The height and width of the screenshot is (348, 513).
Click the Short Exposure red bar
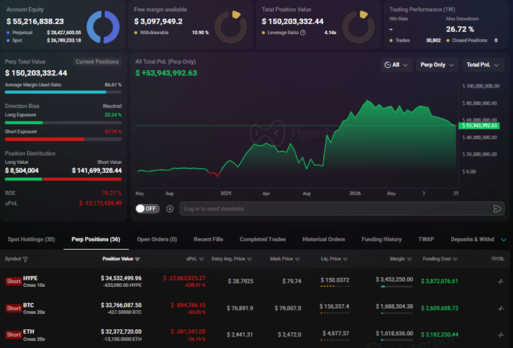[45, 140]
